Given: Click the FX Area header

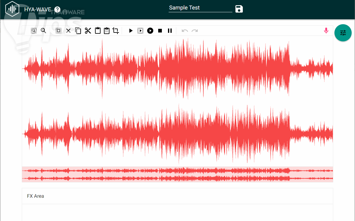Looking at the screenshot, I should [x=177, y=196].
